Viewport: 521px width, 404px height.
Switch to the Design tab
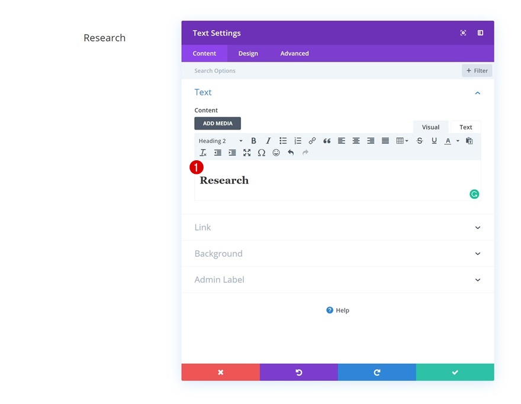click(248, 53)
